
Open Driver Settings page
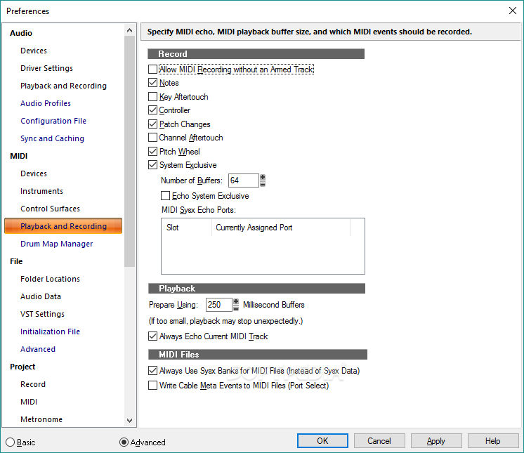[47, 68]
